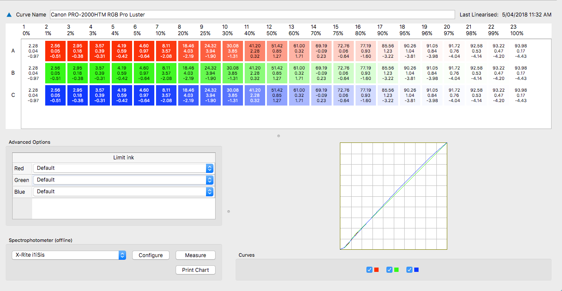Click the Measure button

coord(195,255)
